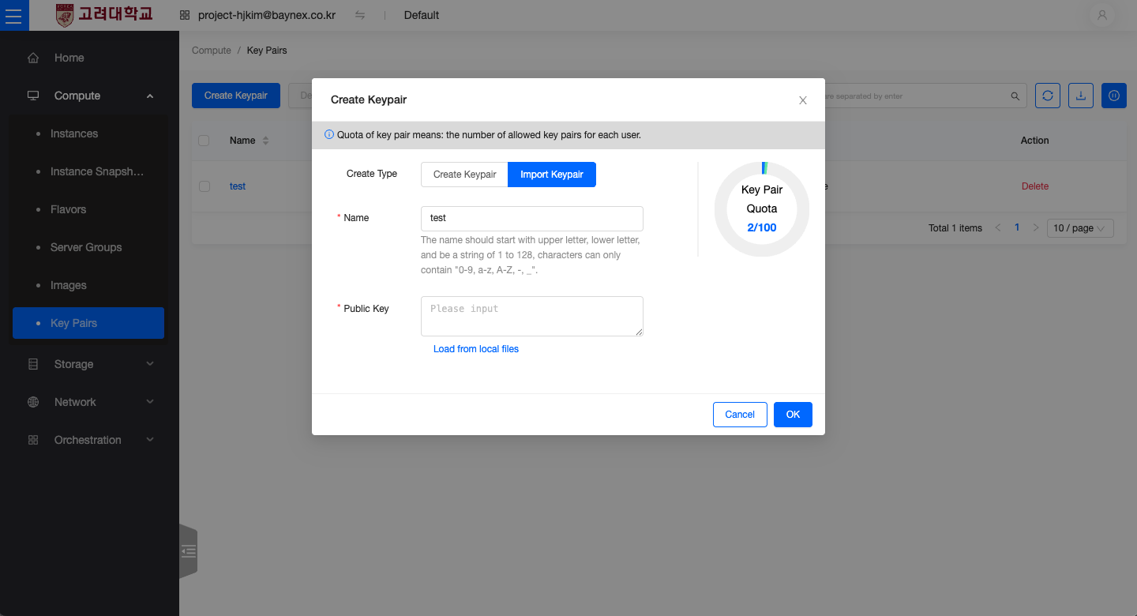Click the Home house icon in sidebar
This screenshot has height=616, width=1137.
(x=33, y=58)
